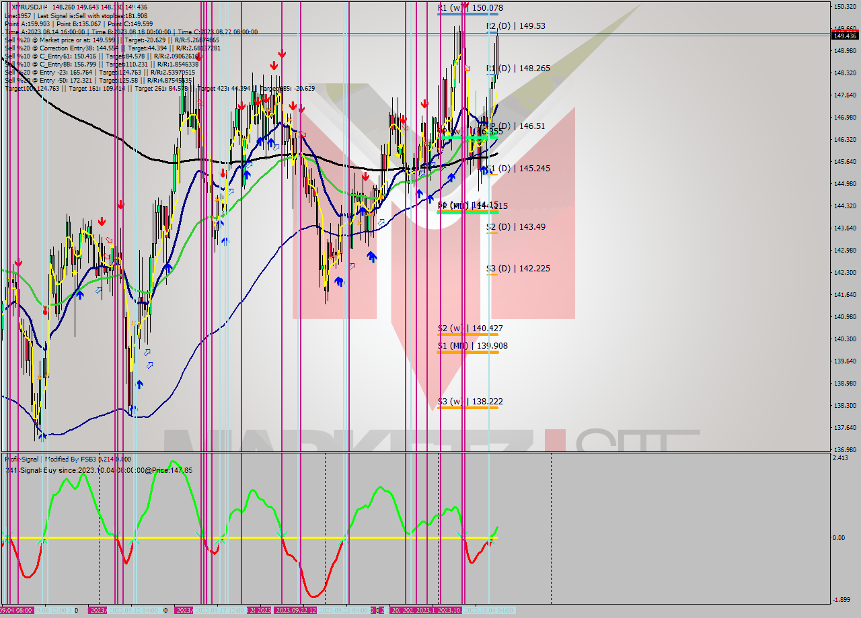
Task: Click the 141.640 price scale value
Action: (x=845, y=295)
